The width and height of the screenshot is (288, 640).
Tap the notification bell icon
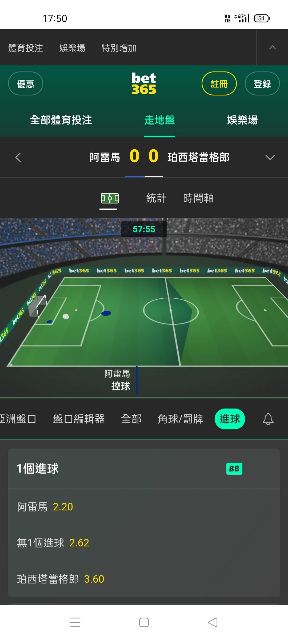click(268, 419)
